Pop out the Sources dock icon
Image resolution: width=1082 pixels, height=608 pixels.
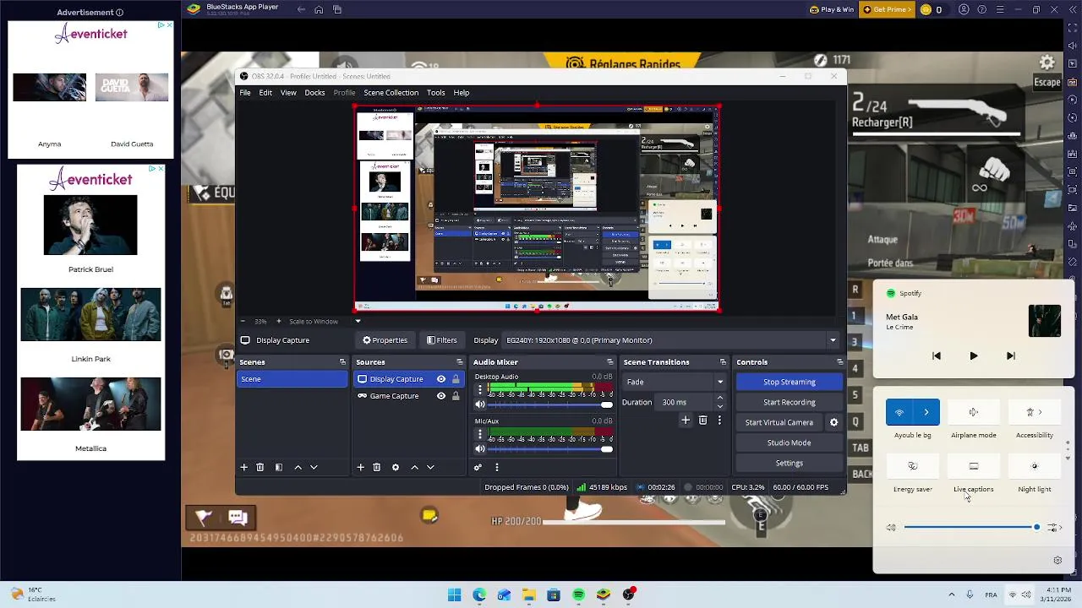pos(460,362)
